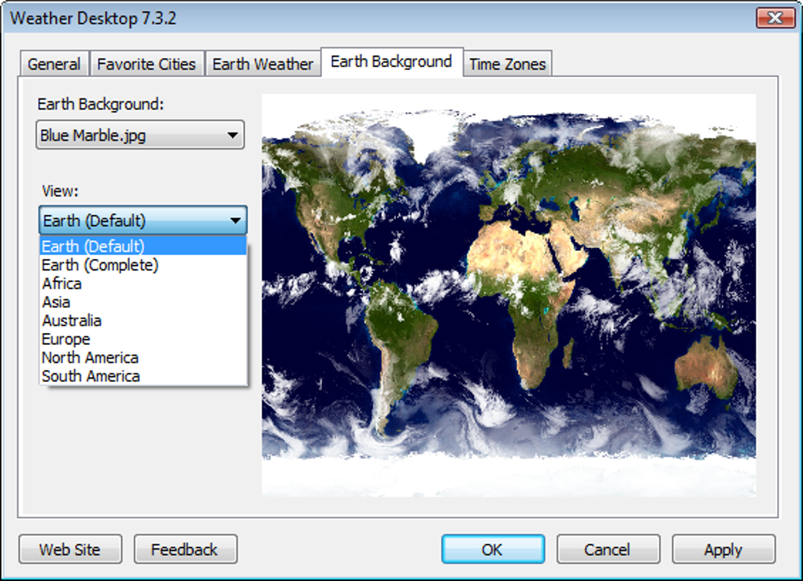Close the Weather Desktop dialog window
803x581 pixels.
click(775, 18)
